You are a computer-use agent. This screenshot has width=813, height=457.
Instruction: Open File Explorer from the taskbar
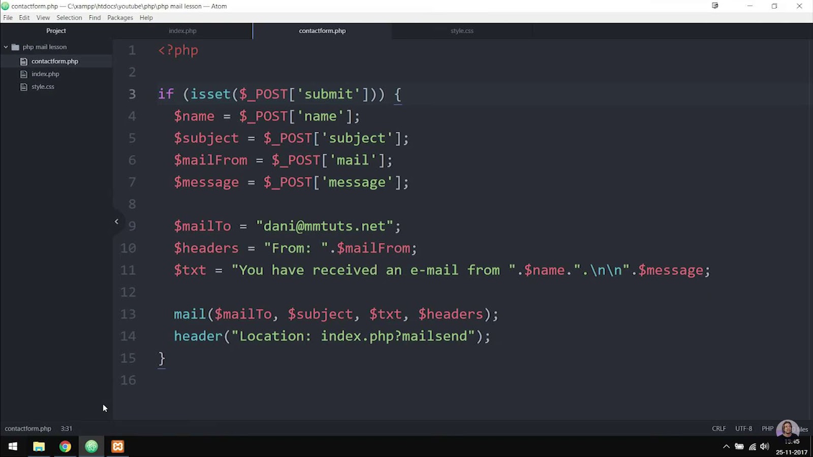coord(39,446)
